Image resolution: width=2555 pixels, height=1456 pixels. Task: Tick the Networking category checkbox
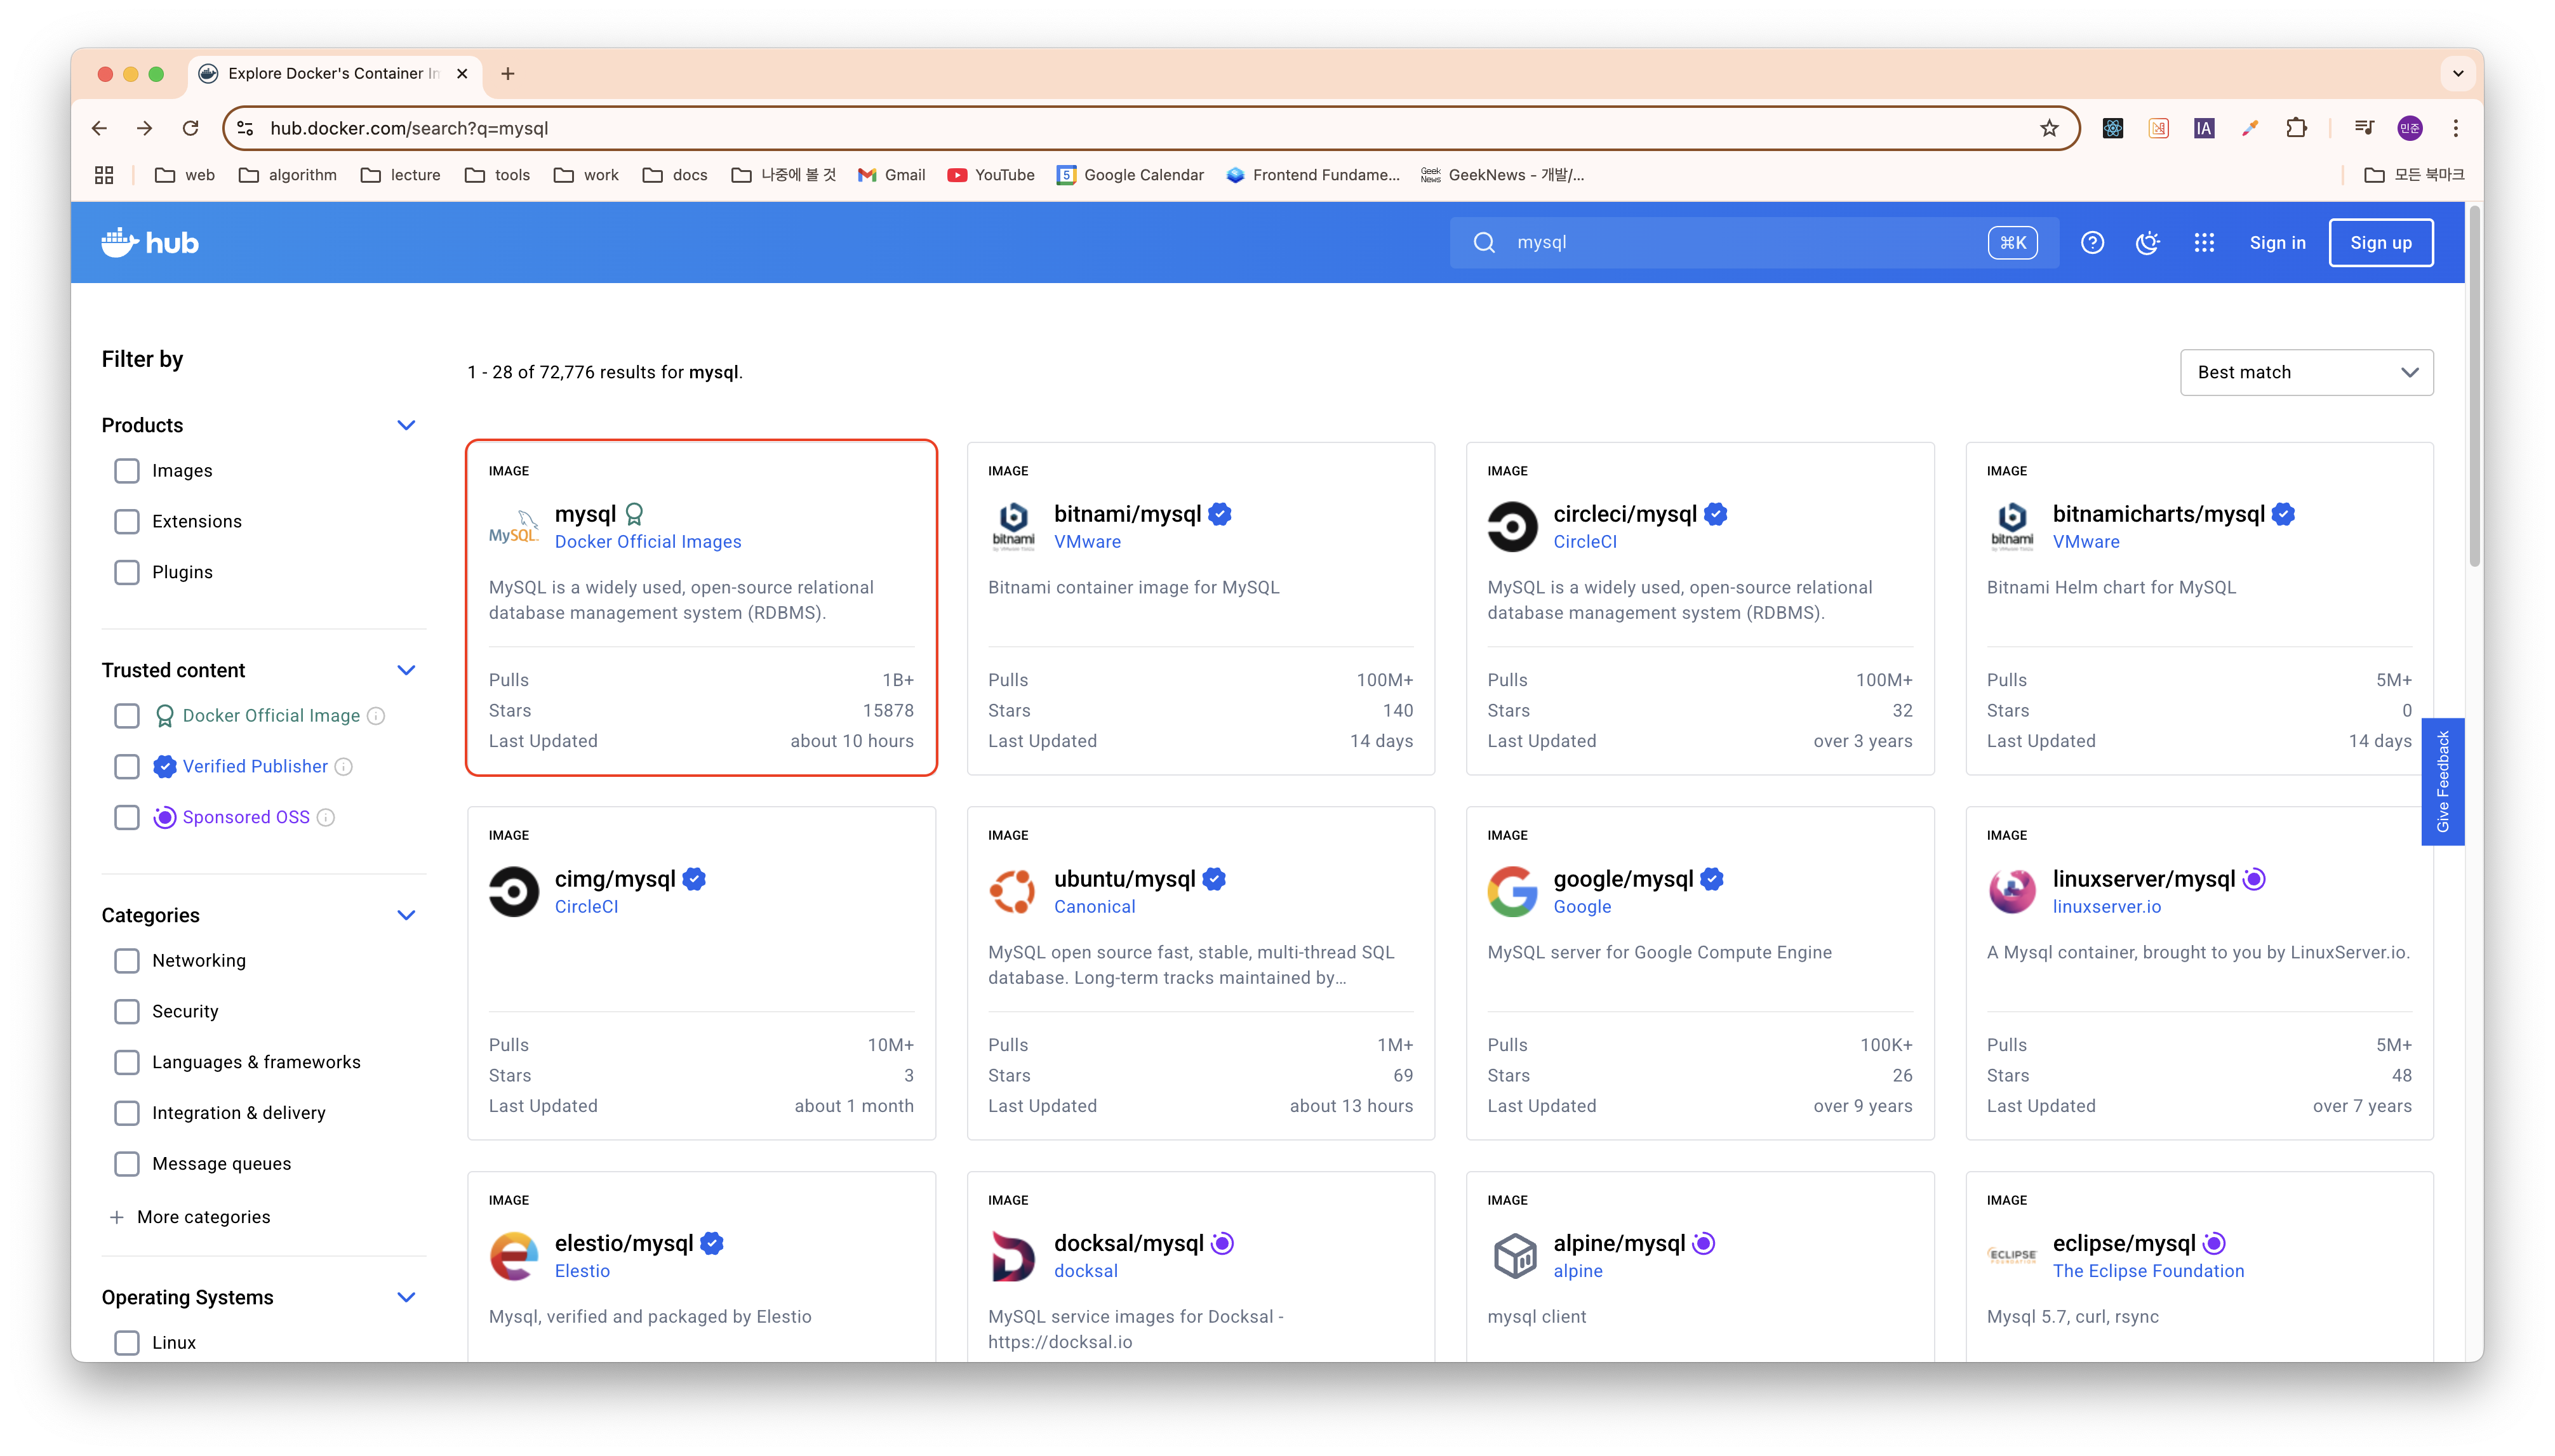[127, 961]
